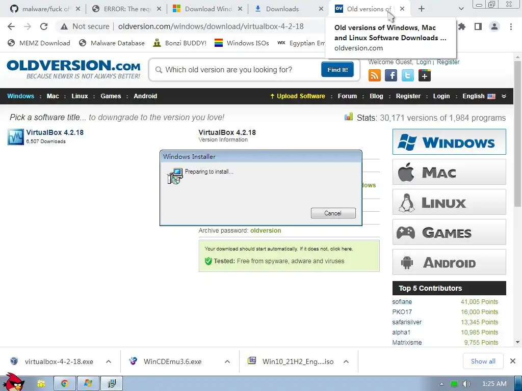Viewport: 522px width, 391px height.
Task: Expand the Win10_21H2 iso download options
Action: (346, 361)
